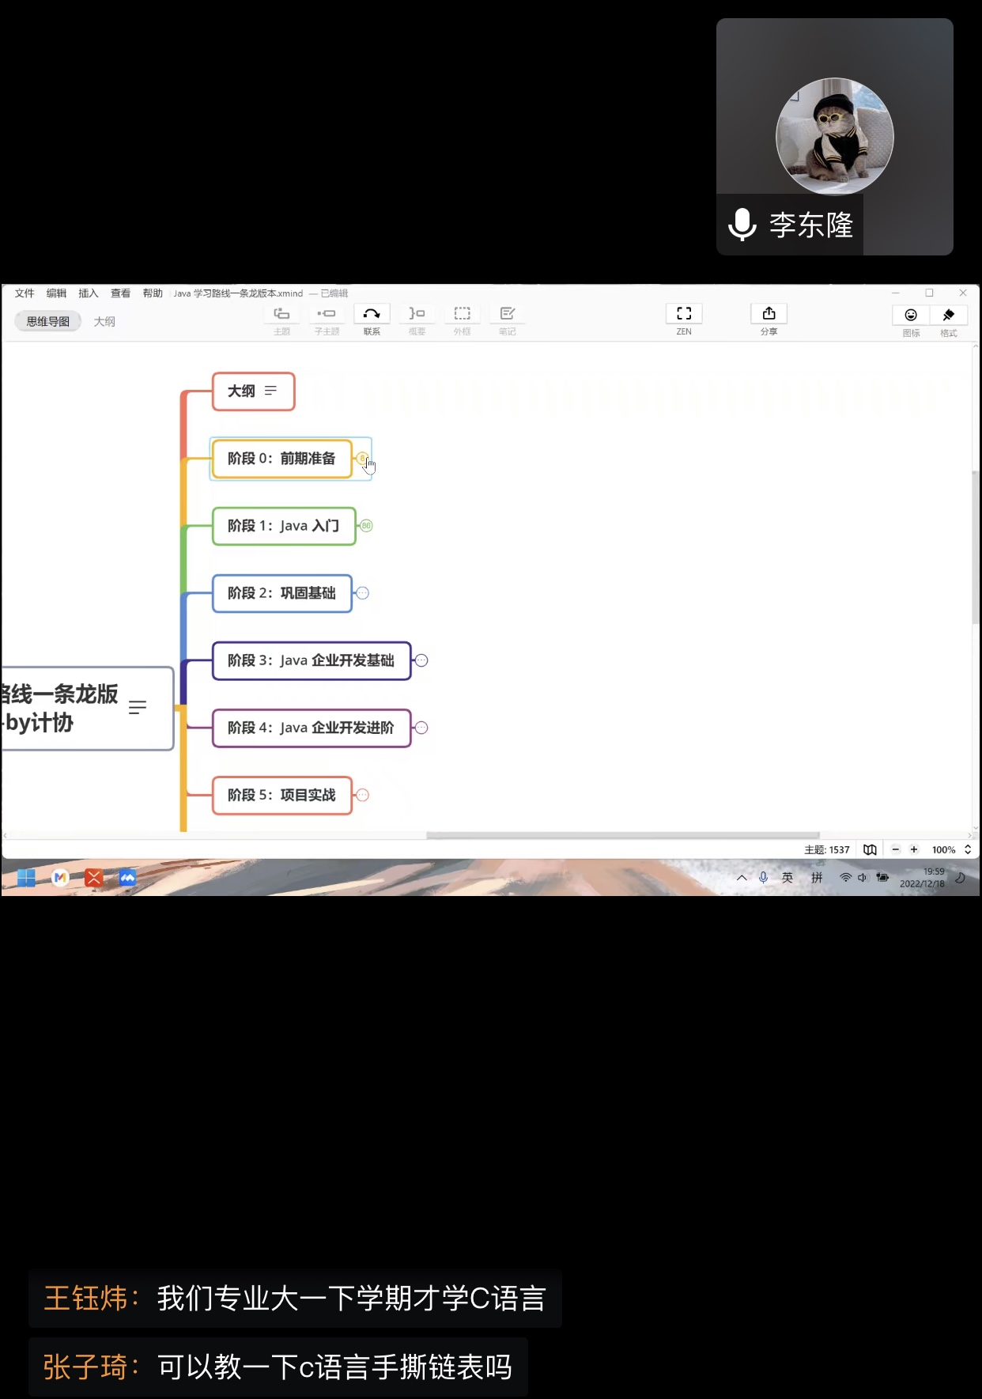Click the zoom in plus button

tap(914, 849)
